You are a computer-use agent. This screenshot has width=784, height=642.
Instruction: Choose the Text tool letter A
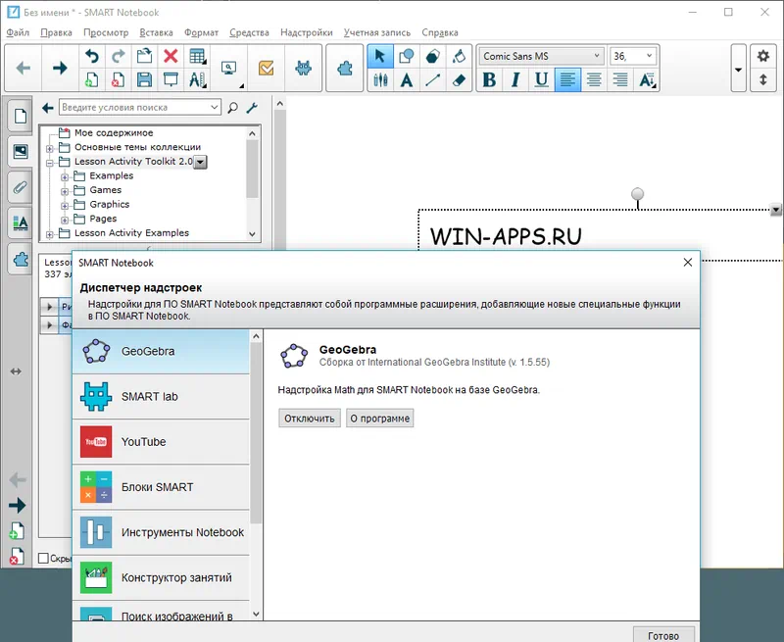(x=407, y=79)
